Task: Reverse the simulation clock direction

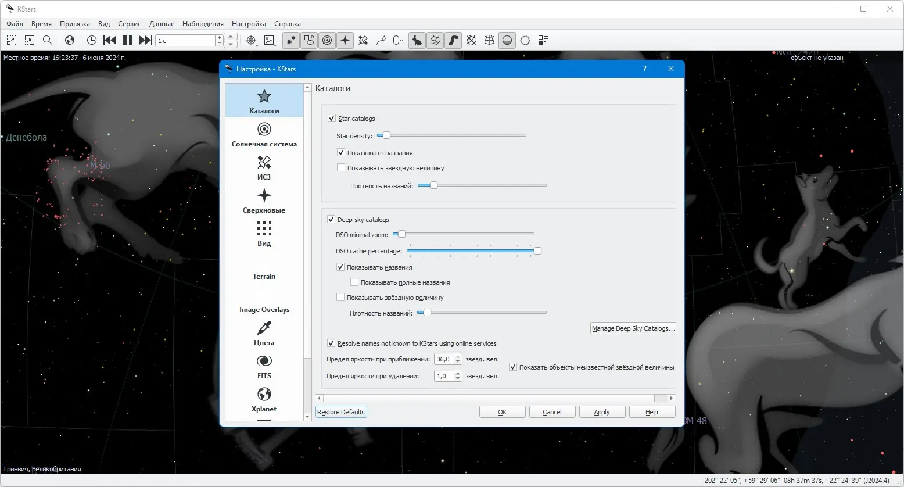Action: point(110,40)
